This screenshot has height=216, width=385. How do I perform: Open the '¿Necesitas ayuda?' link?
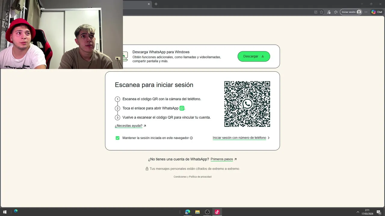[x=129, y=126]
